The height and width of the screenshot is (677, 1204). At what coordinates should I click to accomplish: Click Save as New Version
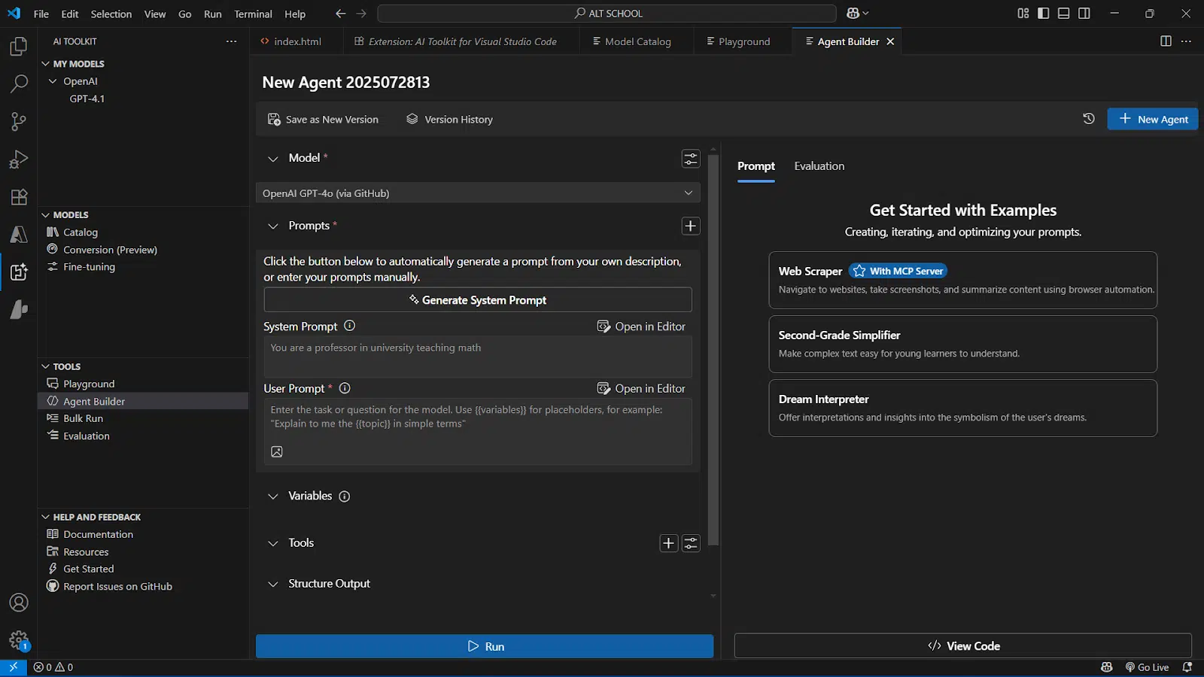pyautogui.click(x=324, y=120)
